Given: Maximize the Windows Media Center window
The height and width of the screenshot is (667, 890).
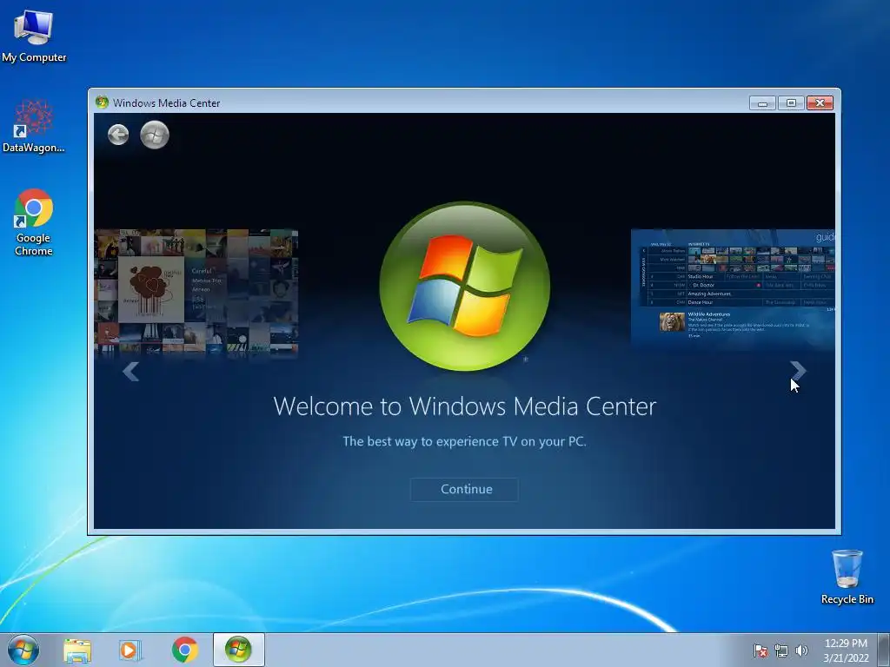Looking at the screenshot, I should click(x=791, y=102).
